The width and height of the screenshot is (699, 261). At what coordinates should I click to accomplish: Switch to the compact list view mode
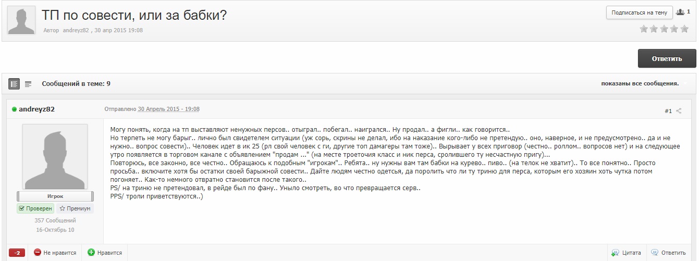pos(28,83)
